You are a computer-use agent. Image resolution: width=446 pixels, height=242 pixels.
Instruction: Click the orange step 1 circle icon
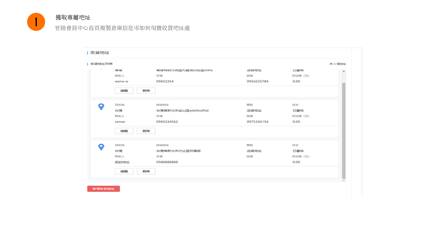pos(36,22)
